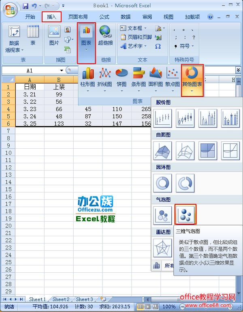Open the Quick Access Toolbar customize dropdown
Screen dimensions: 243x312
tap(63, 6)
